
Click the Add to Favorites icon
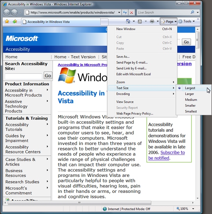coord(15,22)
